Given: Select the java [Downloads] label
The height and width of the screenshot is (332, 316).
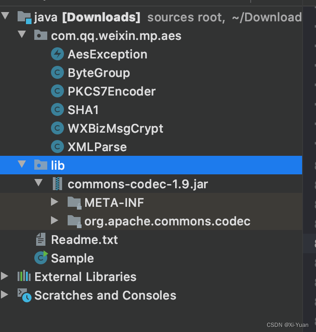Looking at the screenshot, I should coord(87,17).
